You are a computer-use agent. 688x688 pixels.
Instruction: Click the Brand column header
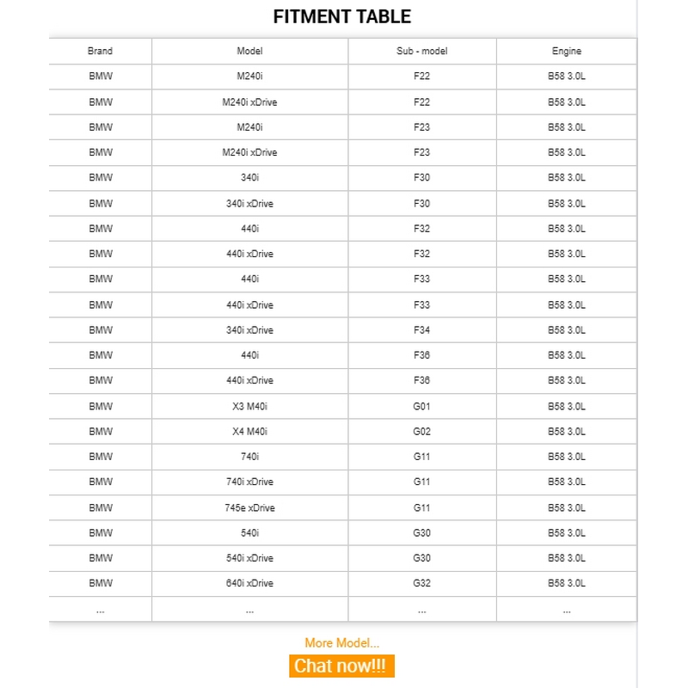click(100, 52)
